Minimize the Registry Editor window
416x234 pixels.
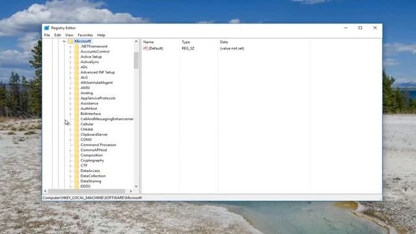(346, 28)
